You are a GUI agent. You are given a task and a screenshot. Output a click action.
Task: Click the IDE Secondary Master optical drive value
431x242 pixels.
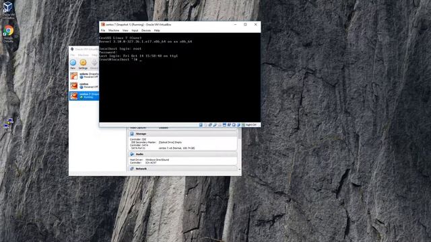(x=170, y=143)
